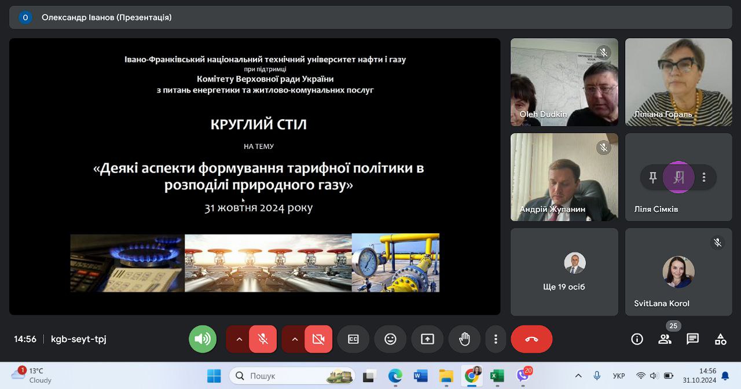Open the Activities panel
Viewport: 741px width, 389px height.
pos(720,339)
